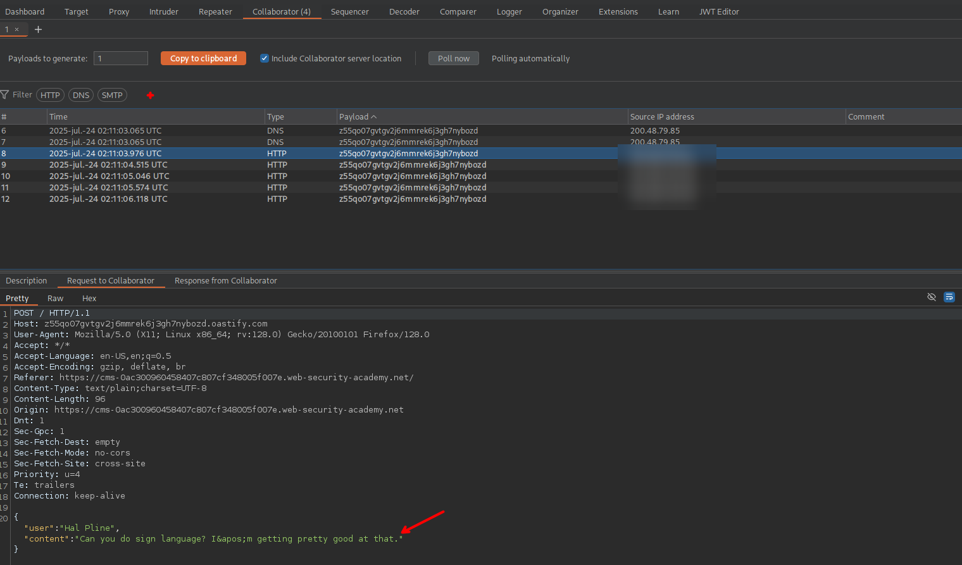Switch to Response from Collaborator tab
The height and width of the screenshot is (565, 962).
coord(225,281)
